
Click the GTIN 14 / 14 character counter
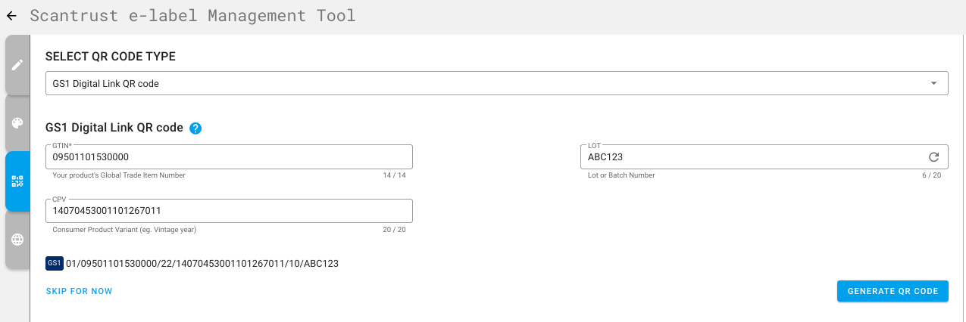(394, 175)
